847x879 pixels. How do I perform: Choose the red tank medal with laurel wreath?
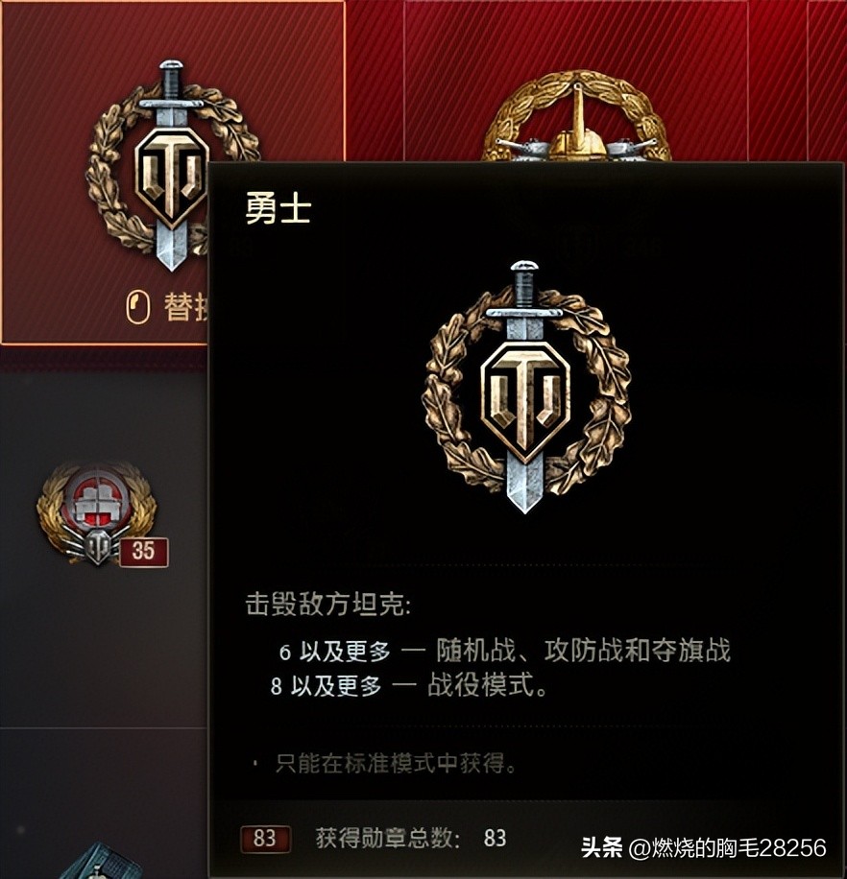point(94,509)
